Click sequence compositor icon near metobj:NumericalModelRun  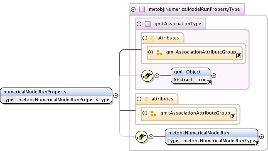pos(141,136)
